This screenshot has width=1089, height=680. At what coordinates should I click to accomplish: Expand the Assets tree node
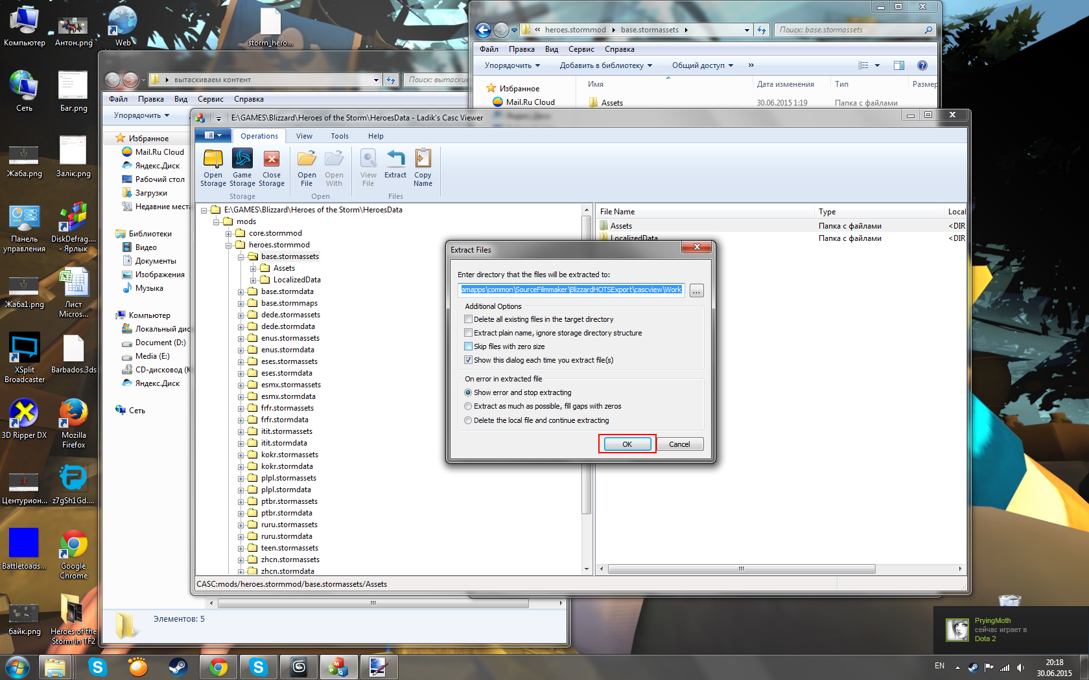tap(253, 268)
